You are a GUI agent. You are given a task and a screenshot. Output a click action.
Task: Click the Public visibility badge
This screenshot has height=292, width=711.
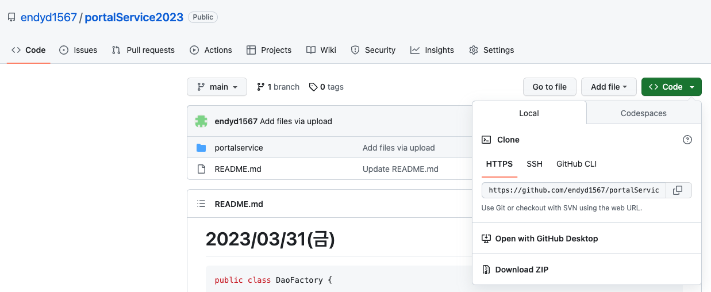(x=203, y=17)
